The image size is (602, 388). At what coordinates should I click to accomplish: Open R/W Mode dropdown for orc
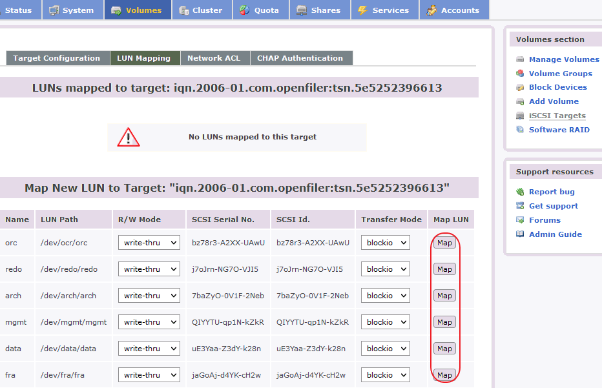(x=149, y=243)
